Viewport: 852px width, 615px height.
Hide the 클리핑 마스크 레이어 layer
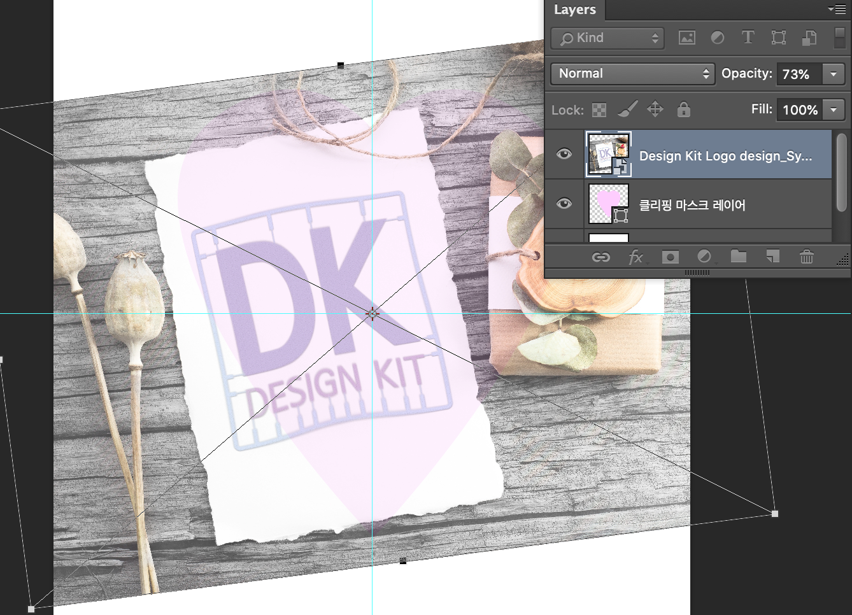(564, 204)
